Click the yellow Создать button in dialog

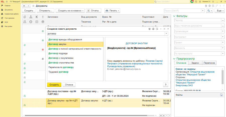[x=54, y=85]
